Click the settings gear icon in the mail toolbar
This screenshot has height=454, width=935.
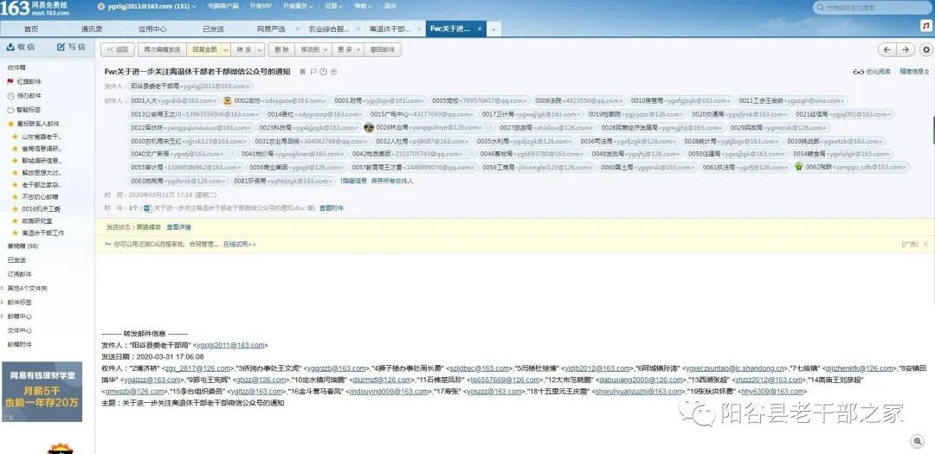coord(925,49)
